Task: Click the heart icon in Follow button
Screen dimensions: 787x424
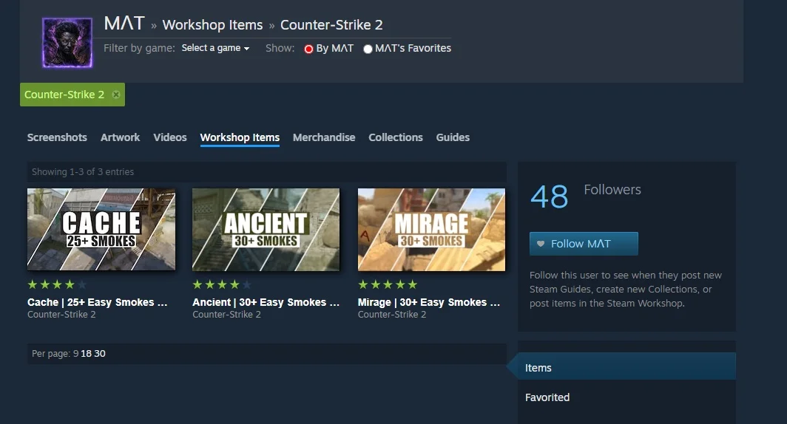Action: [x=541, y=244]
